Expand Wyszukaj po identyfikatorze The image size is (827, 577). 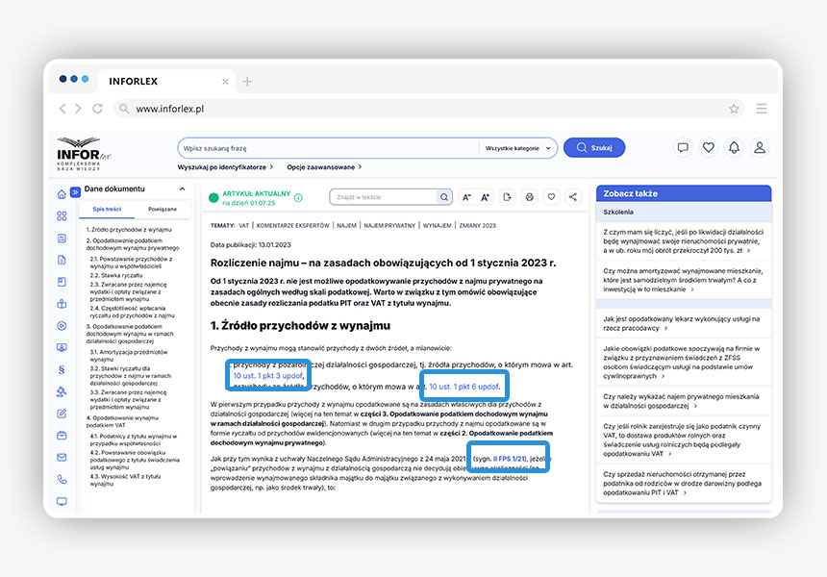click(x=226, y=167)
